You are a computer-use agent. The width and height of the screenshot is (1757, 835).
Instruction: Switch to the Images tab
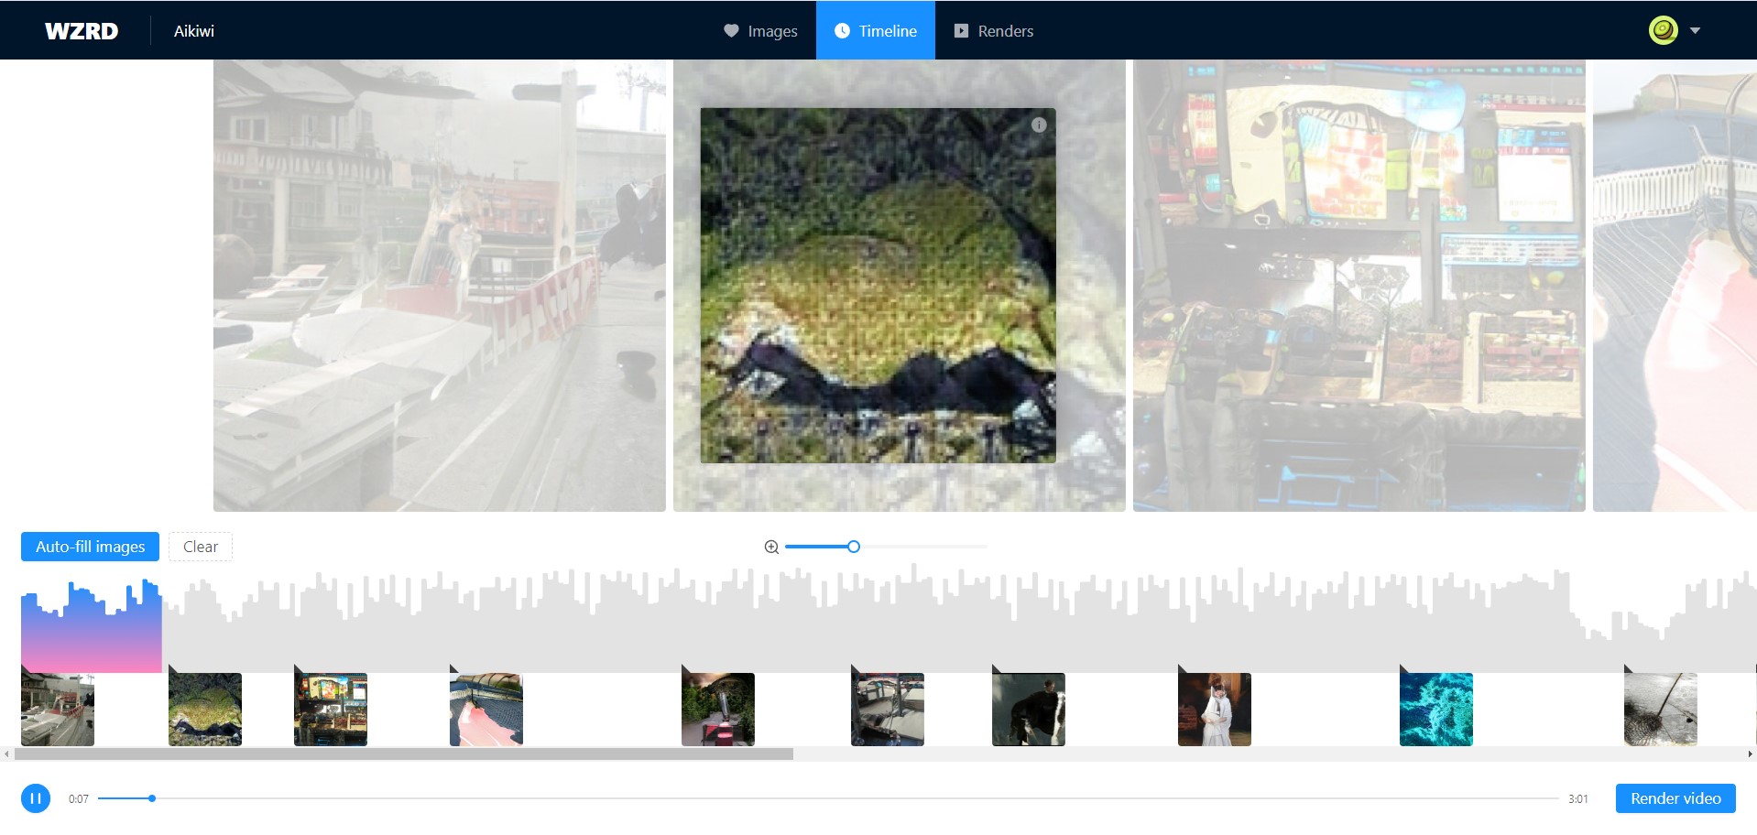tap(760, 31)
